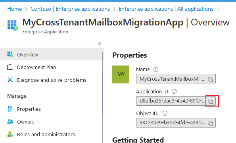
Task: Click MyCrossTenantMailboxMigrationApp page title
Action: (x=103, y=22)
